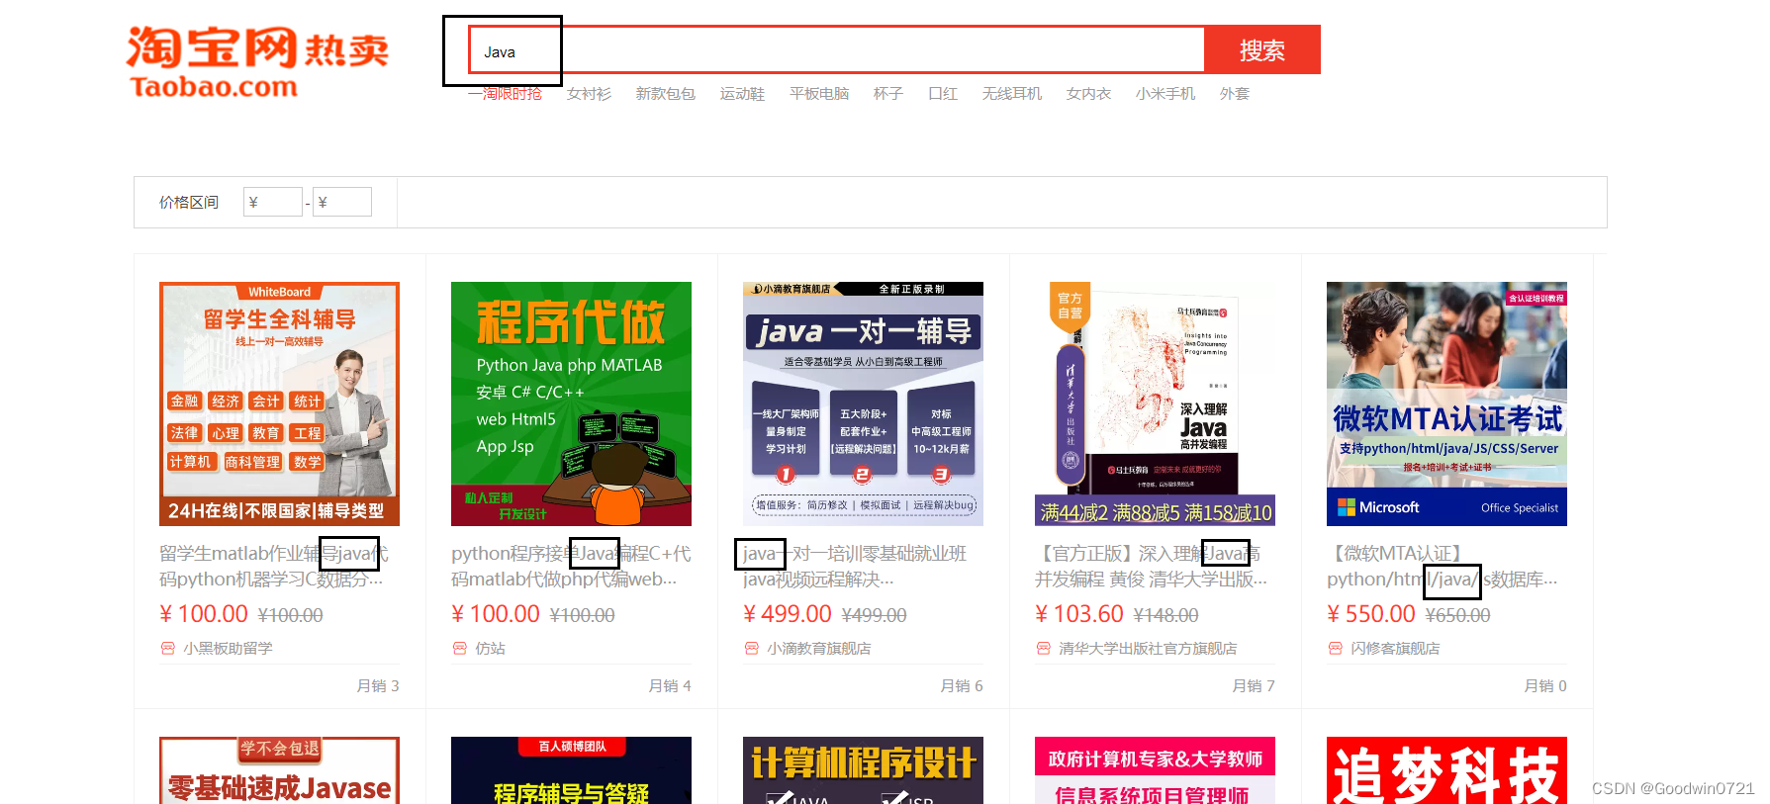The width and height of the screenshot is (1770, 804).
Task: Click the 月销 6 sales count
Action: pyautogui.click(x=962, y=686)
